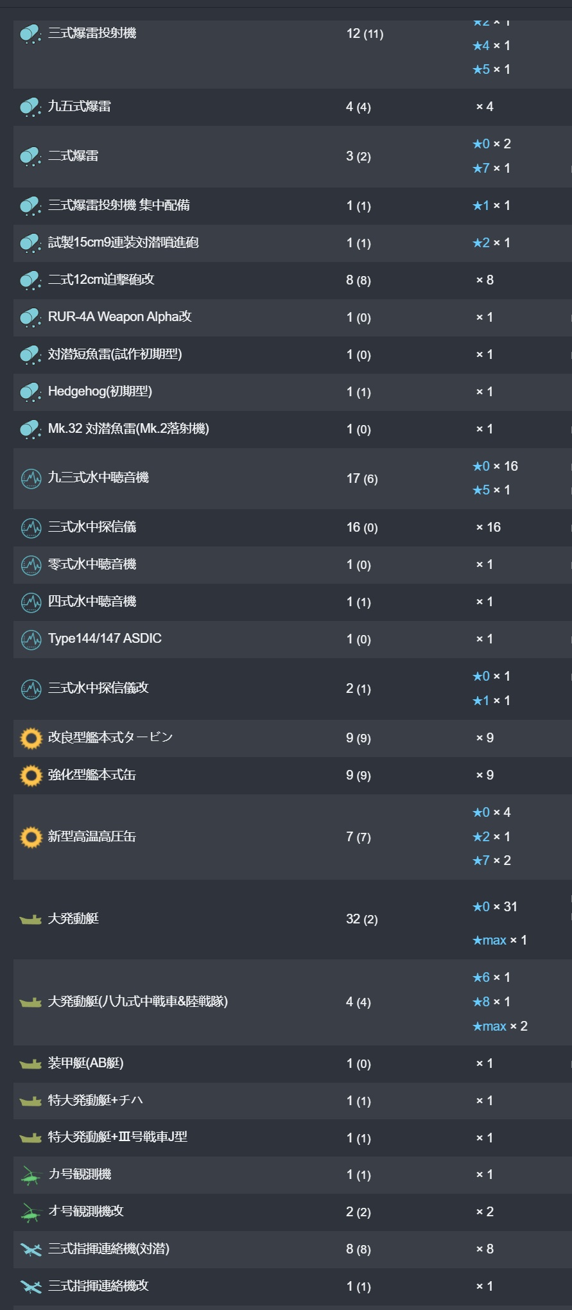Click the aircraft icon next to 三式指揮連絡機(対潜)
Screen dimensions: 572x1310
30,1250
